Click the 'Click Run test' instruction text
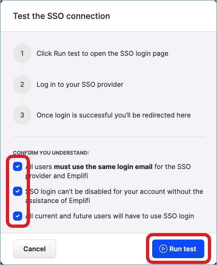Screen dimensions: 217x265 (x=103, y=53)
